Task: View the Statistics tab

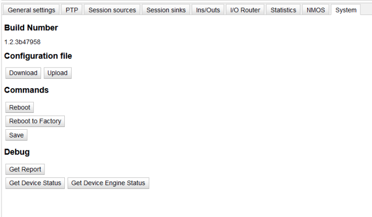Action: [283, 10]
